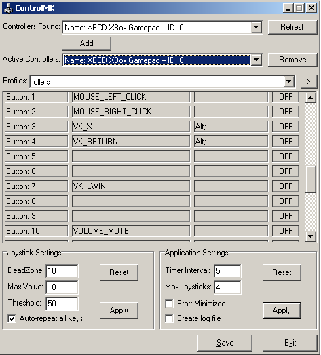Apply the Joystick Settings
321x355 pixels.
[x=119, y=310]
